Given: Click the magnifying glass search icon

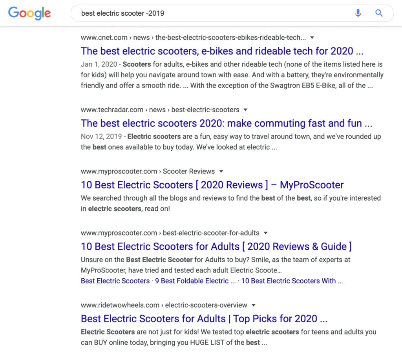Looking at the screenshot, I should [x=379, y=13].
